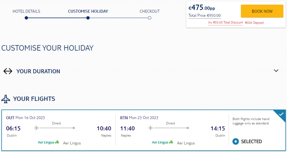Click the outbound 06:15 Dublin departure time
287x152 pixels.
coord(13,128)
